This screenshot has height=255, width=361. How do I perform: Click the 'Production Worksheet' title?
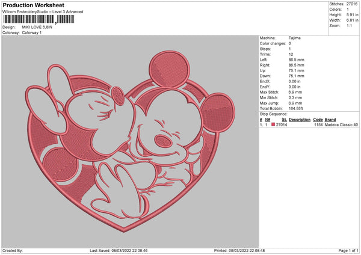coord(33,5)
